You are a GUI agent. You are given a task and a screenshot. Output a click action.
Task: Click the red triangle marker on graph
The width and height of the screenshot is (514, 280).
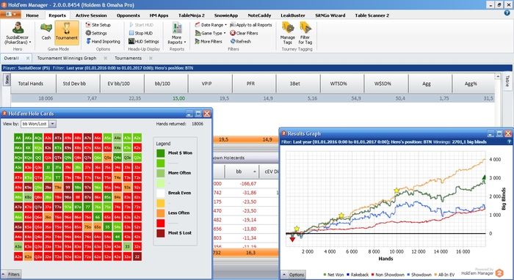coord(292,240)
